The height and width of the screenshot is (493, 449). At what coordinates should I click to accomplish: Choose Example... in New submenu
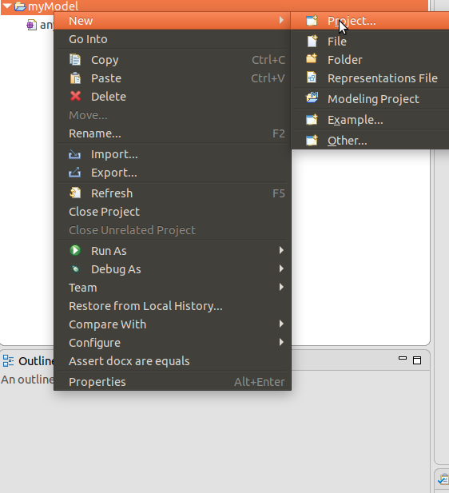point(370,120)
